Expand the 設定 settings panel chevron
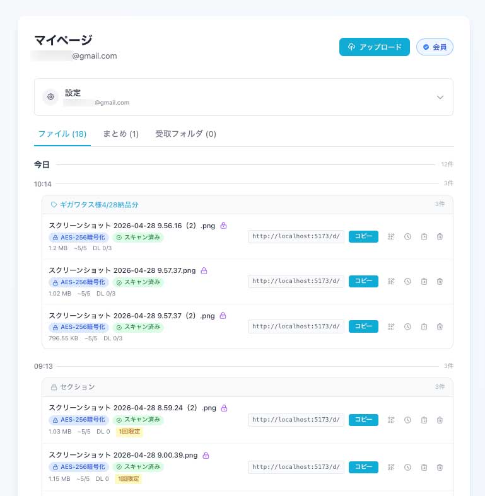The height and width of the screenshot is (496, 485). click(440, 97)
